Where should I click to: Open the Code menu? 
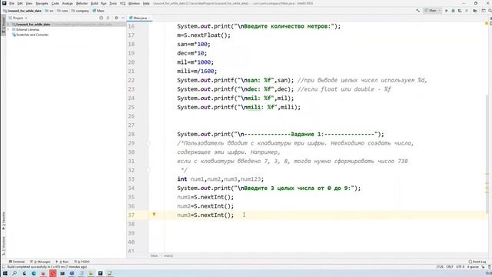[x=55, y=3]
